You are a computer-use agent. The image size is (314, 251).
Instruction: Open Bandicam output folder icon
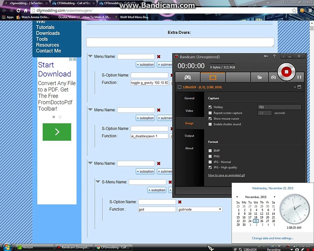259,77
